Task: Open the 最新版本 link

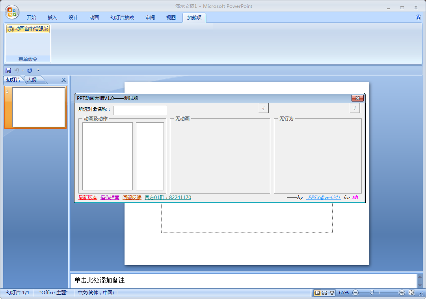Action: click(x=88, y=197)
